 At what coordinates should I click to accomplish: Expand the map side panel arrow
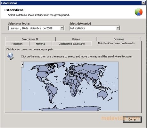(x=22, y=64)
